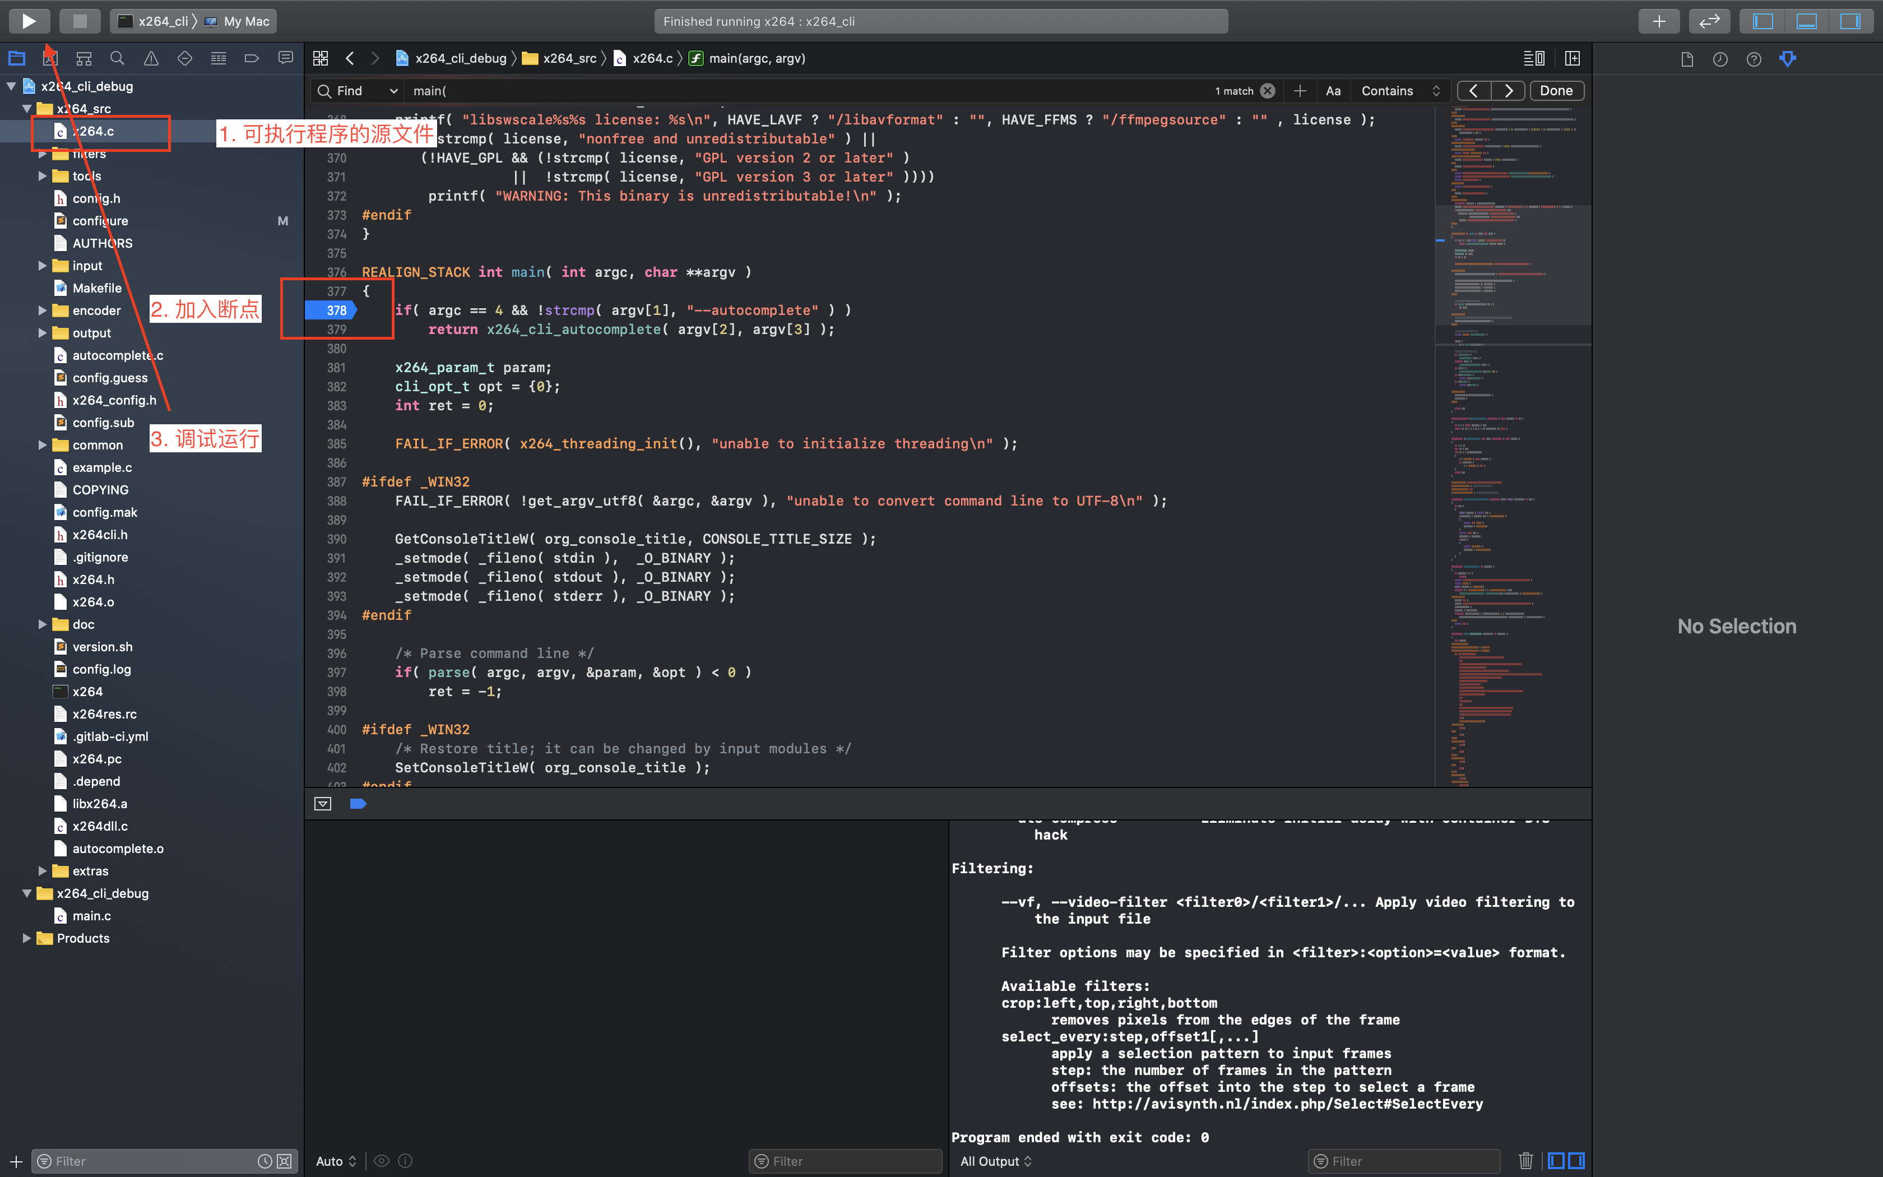Toggle Match Case Aa option
Image resolution: width=1883 pixels, height=1177 pixels.
(1333, 91)
